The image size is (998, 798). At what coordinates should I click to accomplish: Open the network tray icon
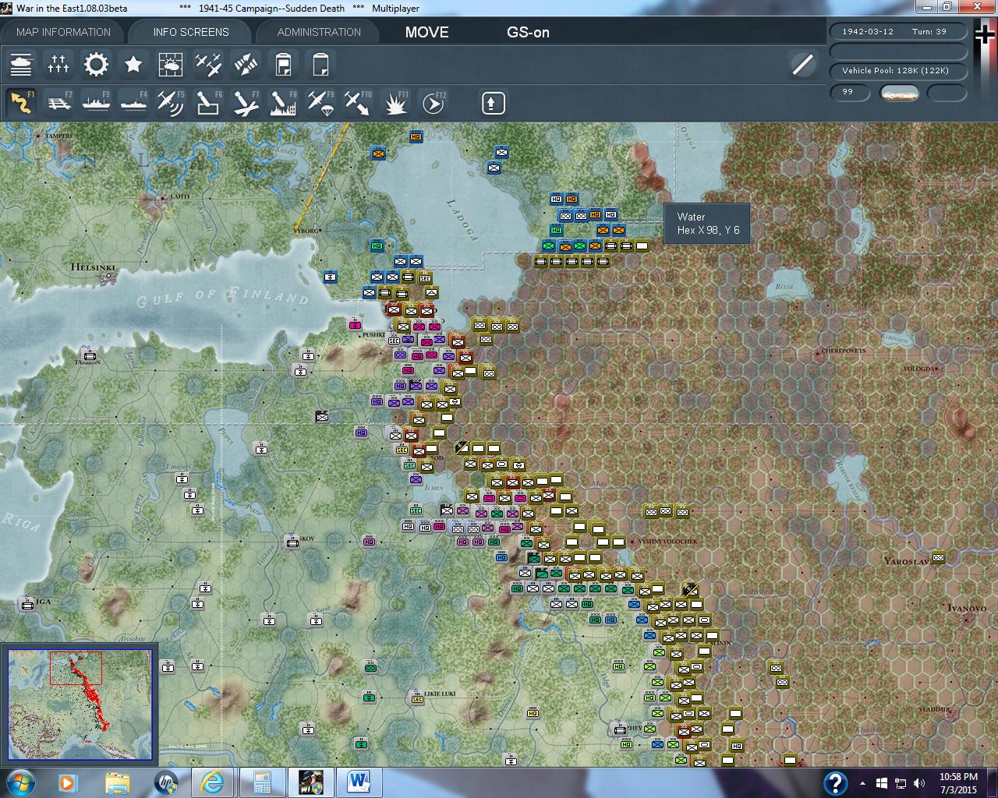[x=901, y=783]
